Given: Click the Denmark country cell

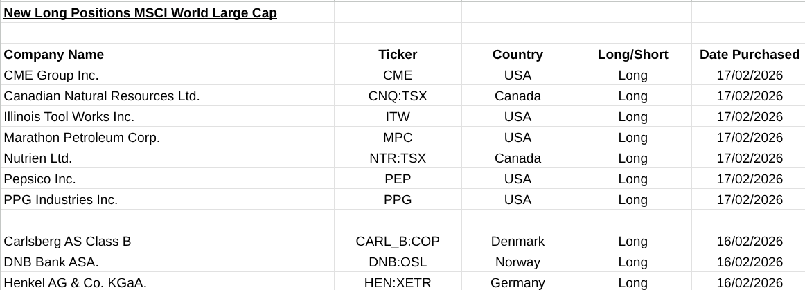Looking at the screenshot, I should pyautogui.click(x=517, y=242).
